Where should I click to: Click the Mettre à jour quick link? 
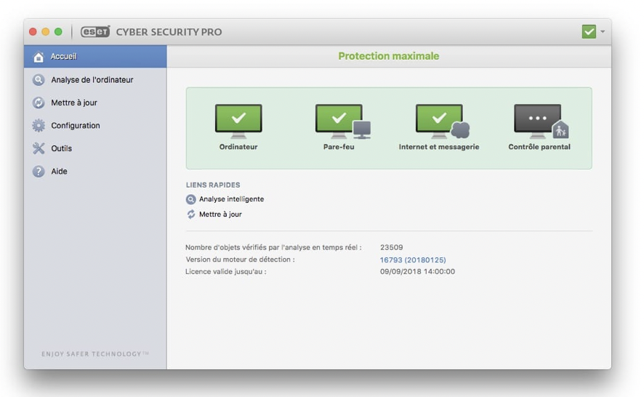point(220,214)
